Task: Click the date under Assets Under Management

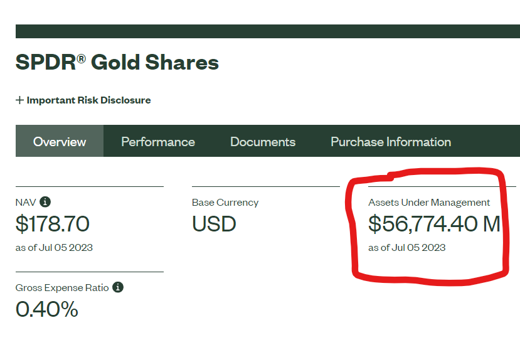Action: 407,248
